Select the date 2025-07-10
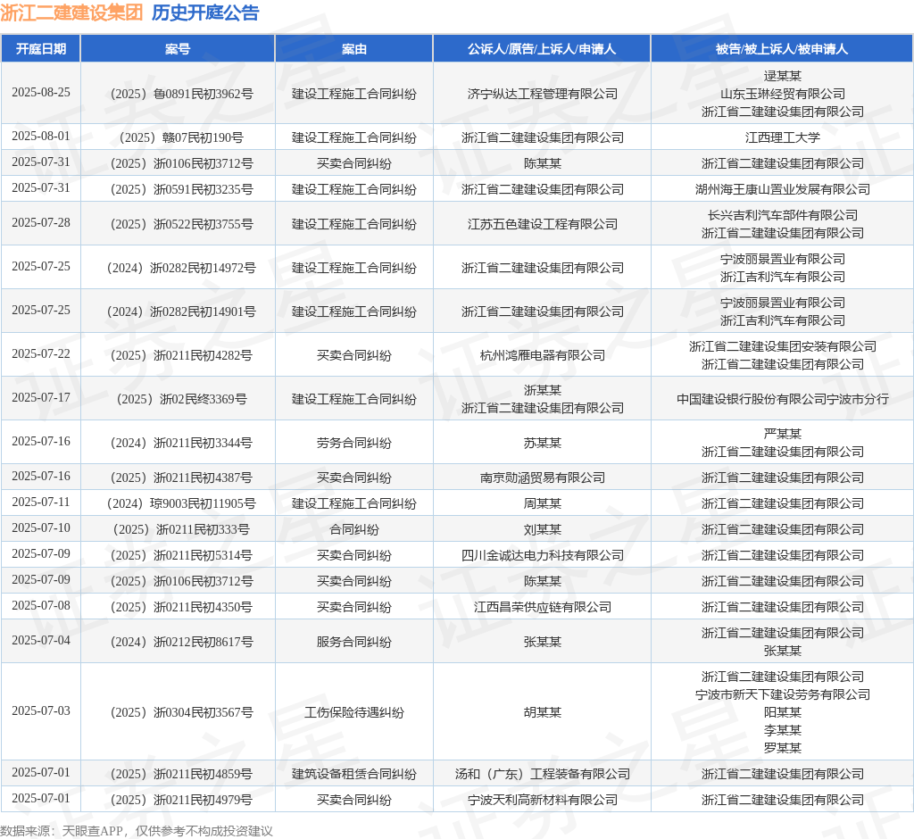The image size is (914, 839). [41, 528]
